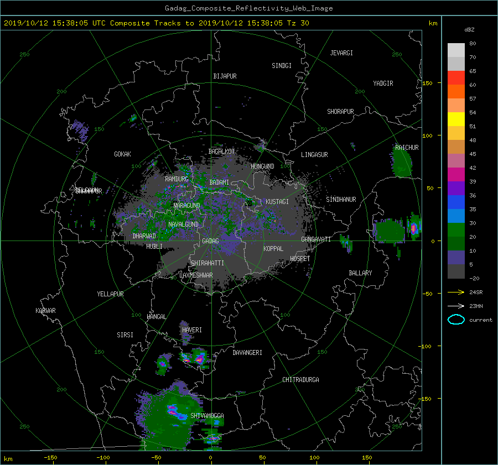
Task: Click the RAMDURG city label
Action: 177,179
